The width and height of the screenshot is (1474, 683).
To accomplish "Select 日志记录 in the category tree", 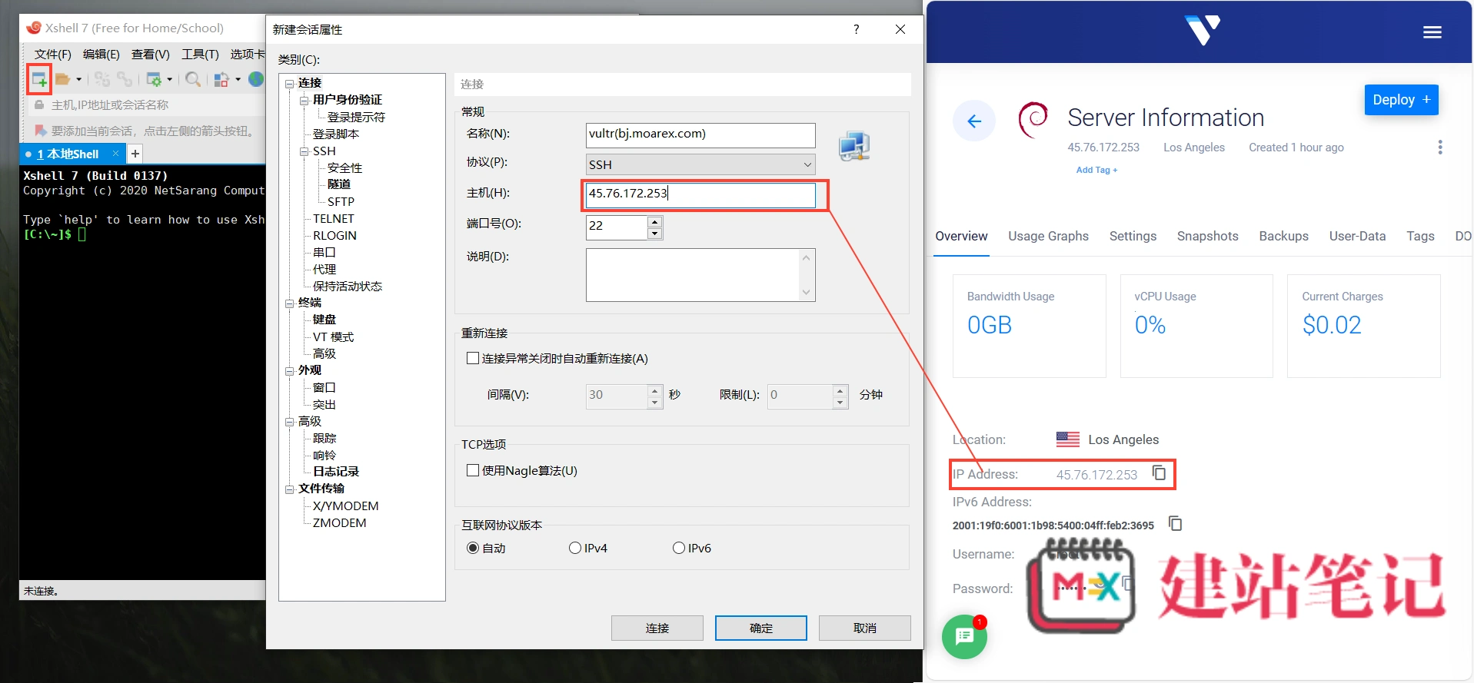I will point(336,472).
